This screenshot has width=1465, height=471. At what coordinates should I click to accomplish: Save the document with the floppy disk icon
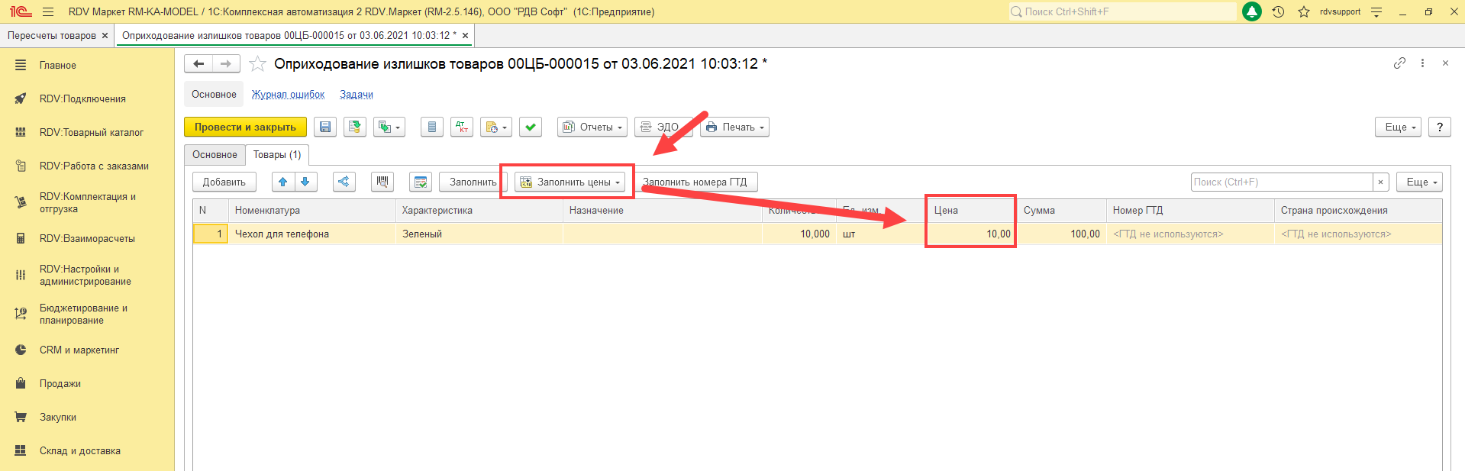(x=325, y=127)
